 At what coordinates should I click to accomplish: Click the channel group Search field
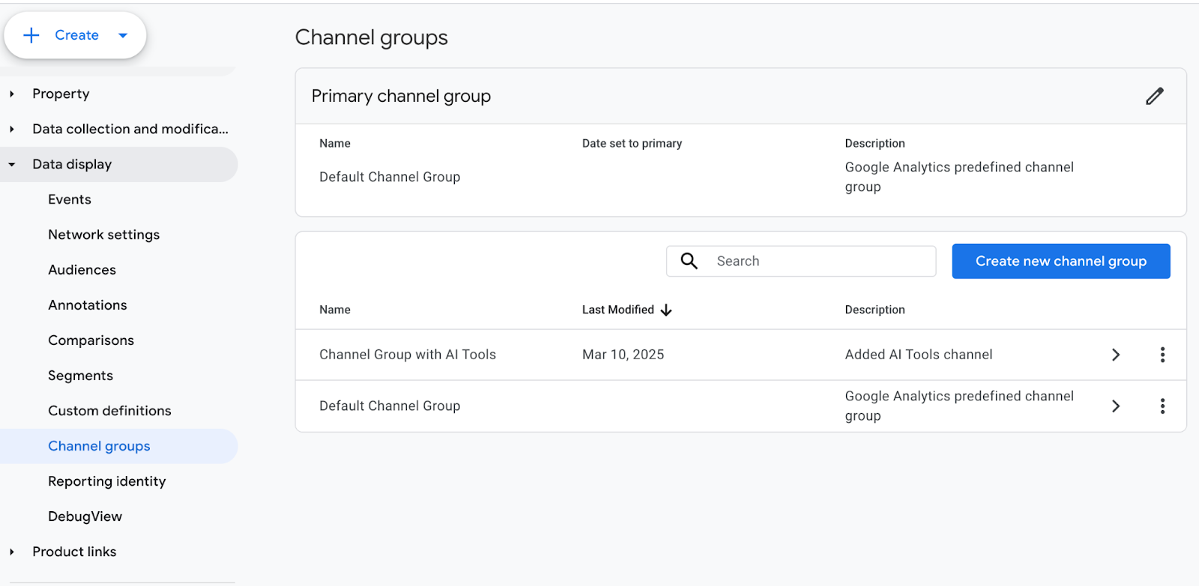point(821,261)
